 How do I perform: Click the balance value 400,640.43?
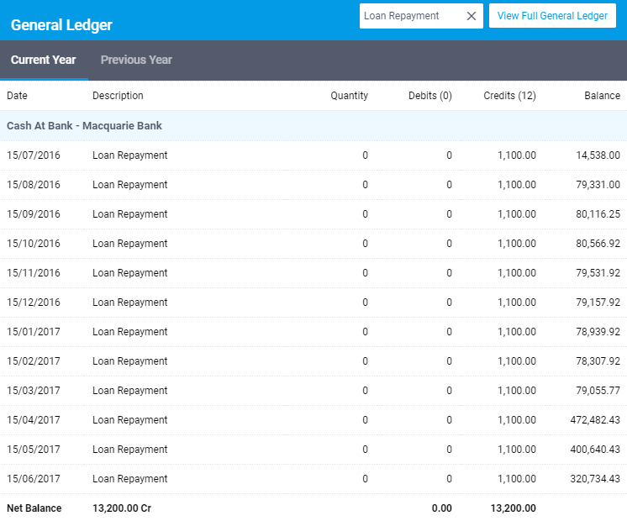(595, 450)
